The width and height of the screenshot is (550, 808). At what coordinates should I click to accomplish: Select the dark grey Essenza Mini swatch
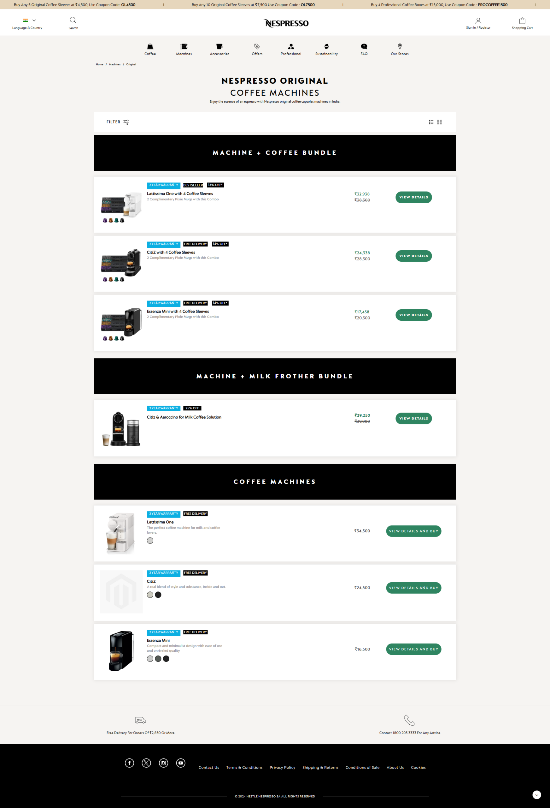(x=158, y=658)
